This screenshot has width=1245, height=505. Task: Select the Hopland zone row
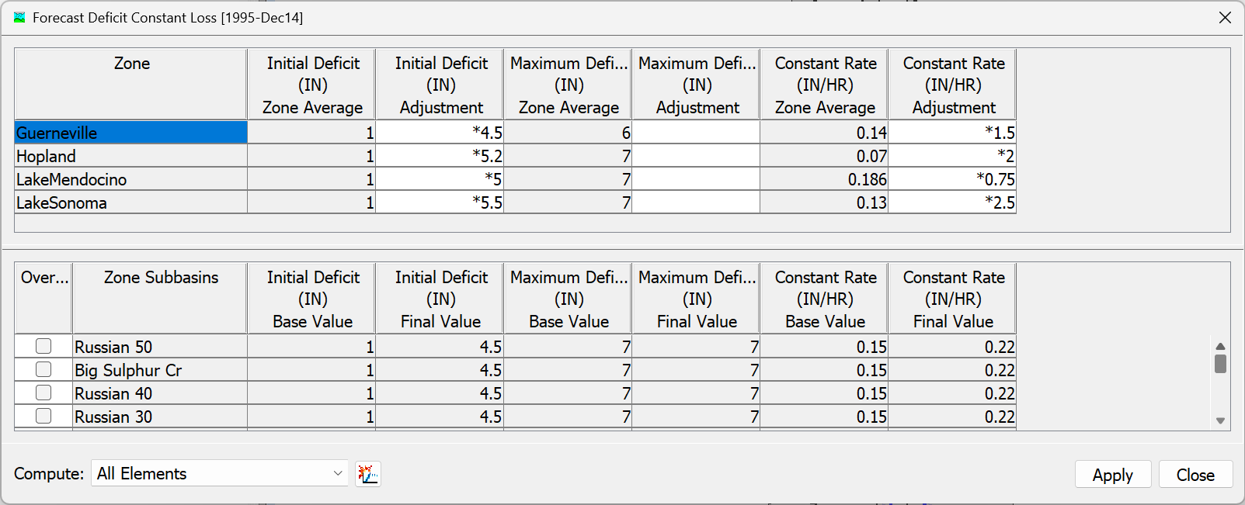pyautogui.click(x=130, y=156)
